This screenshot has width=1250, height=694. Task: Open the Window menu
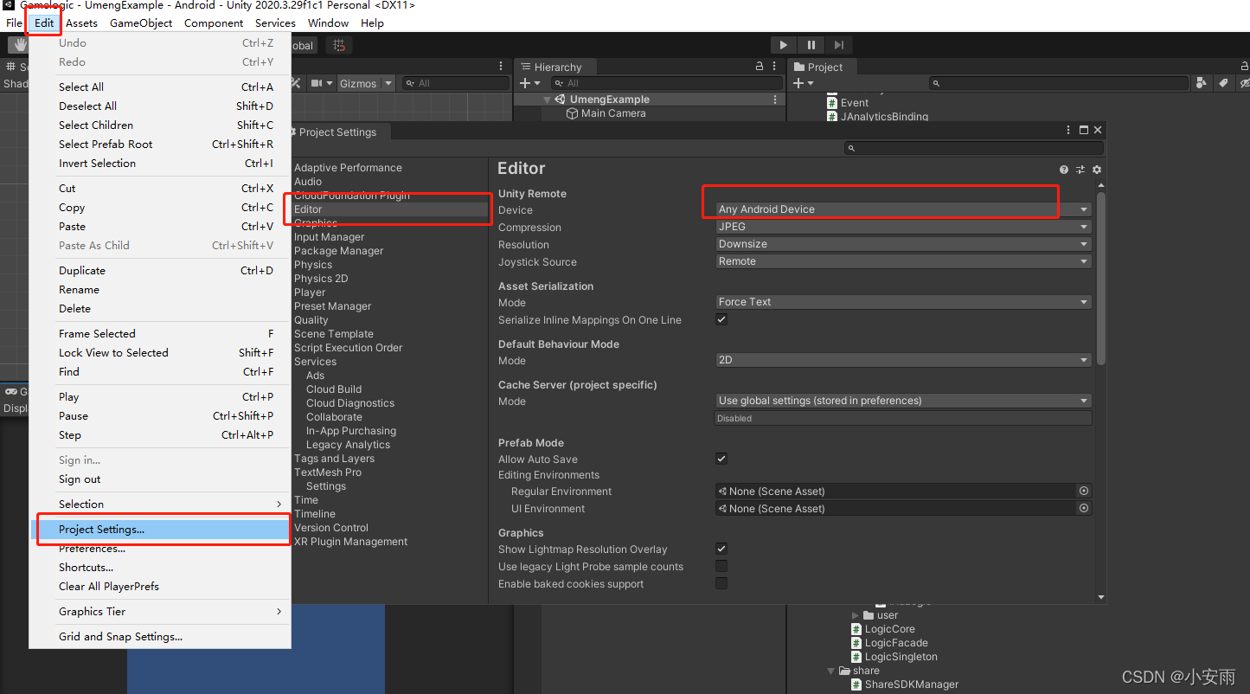coord(328,22)
